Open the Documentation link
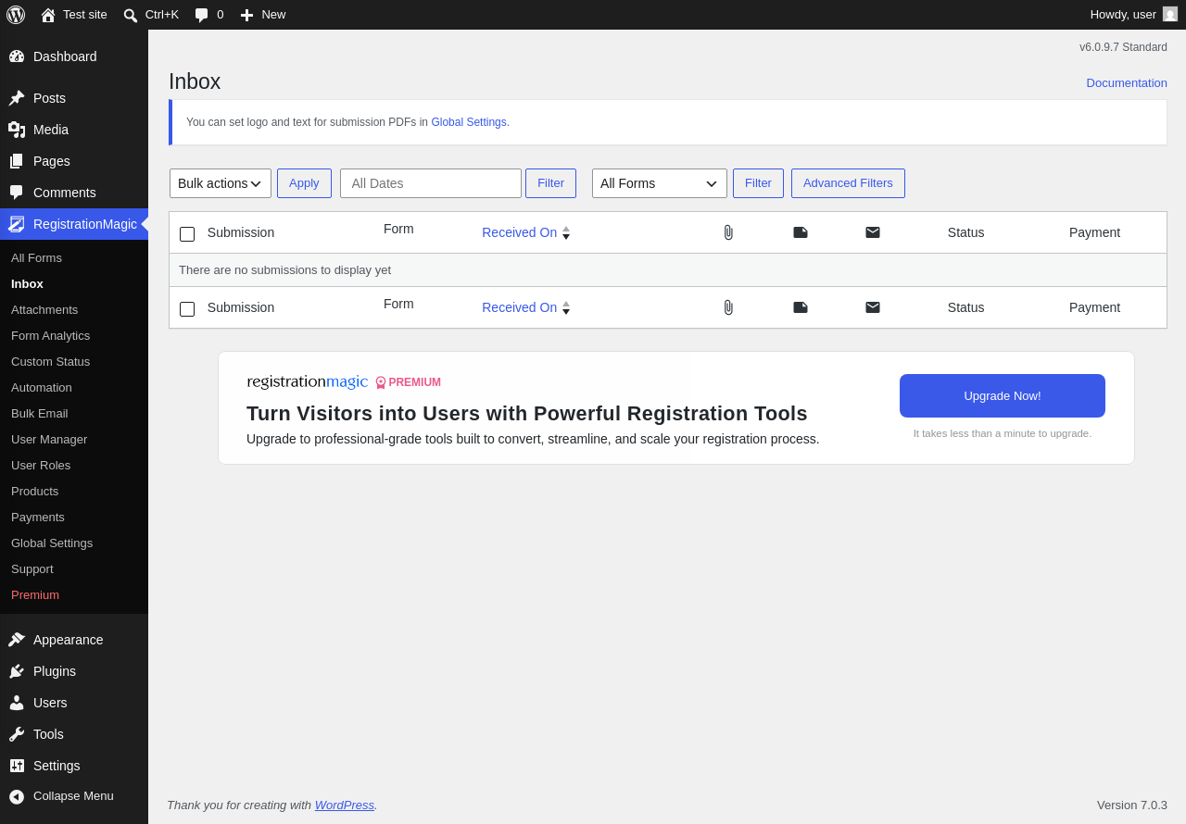Viewport: 1186px width, 824px height. click(x=1127, y=83)
